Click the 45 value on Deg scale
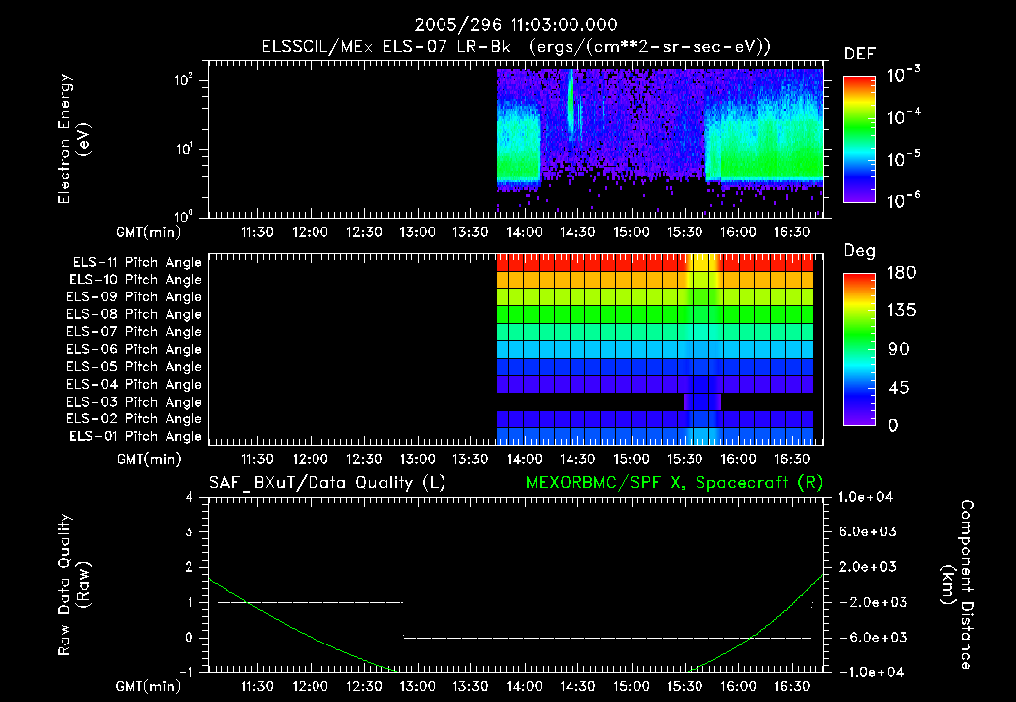 [x=899, y=388]
